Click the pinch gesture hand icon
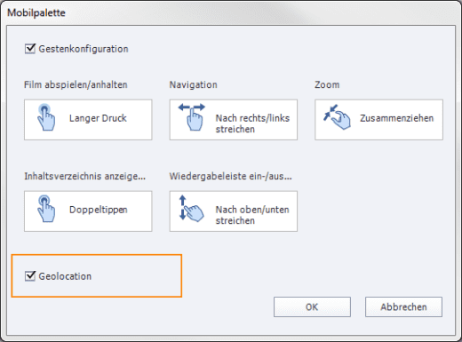 point(337,116)
